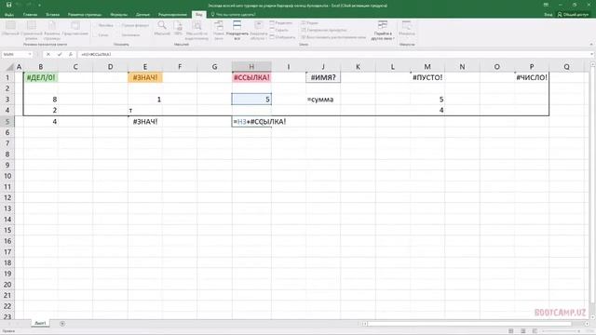Switch to the Главная tab
The image size is (596, 335).
click(x=30, y=15)
